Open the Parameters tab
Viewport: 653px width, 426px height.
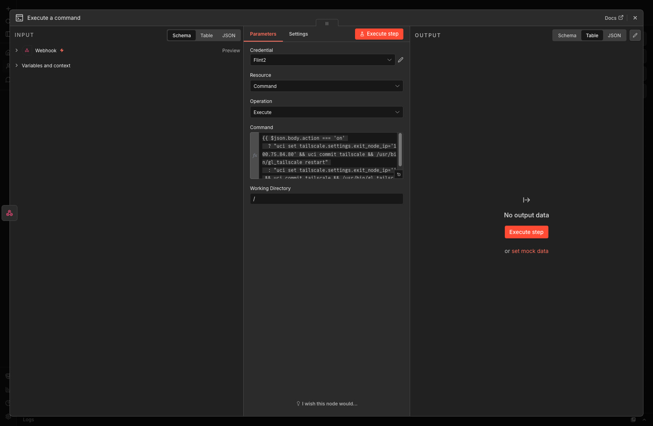point(263,34)
